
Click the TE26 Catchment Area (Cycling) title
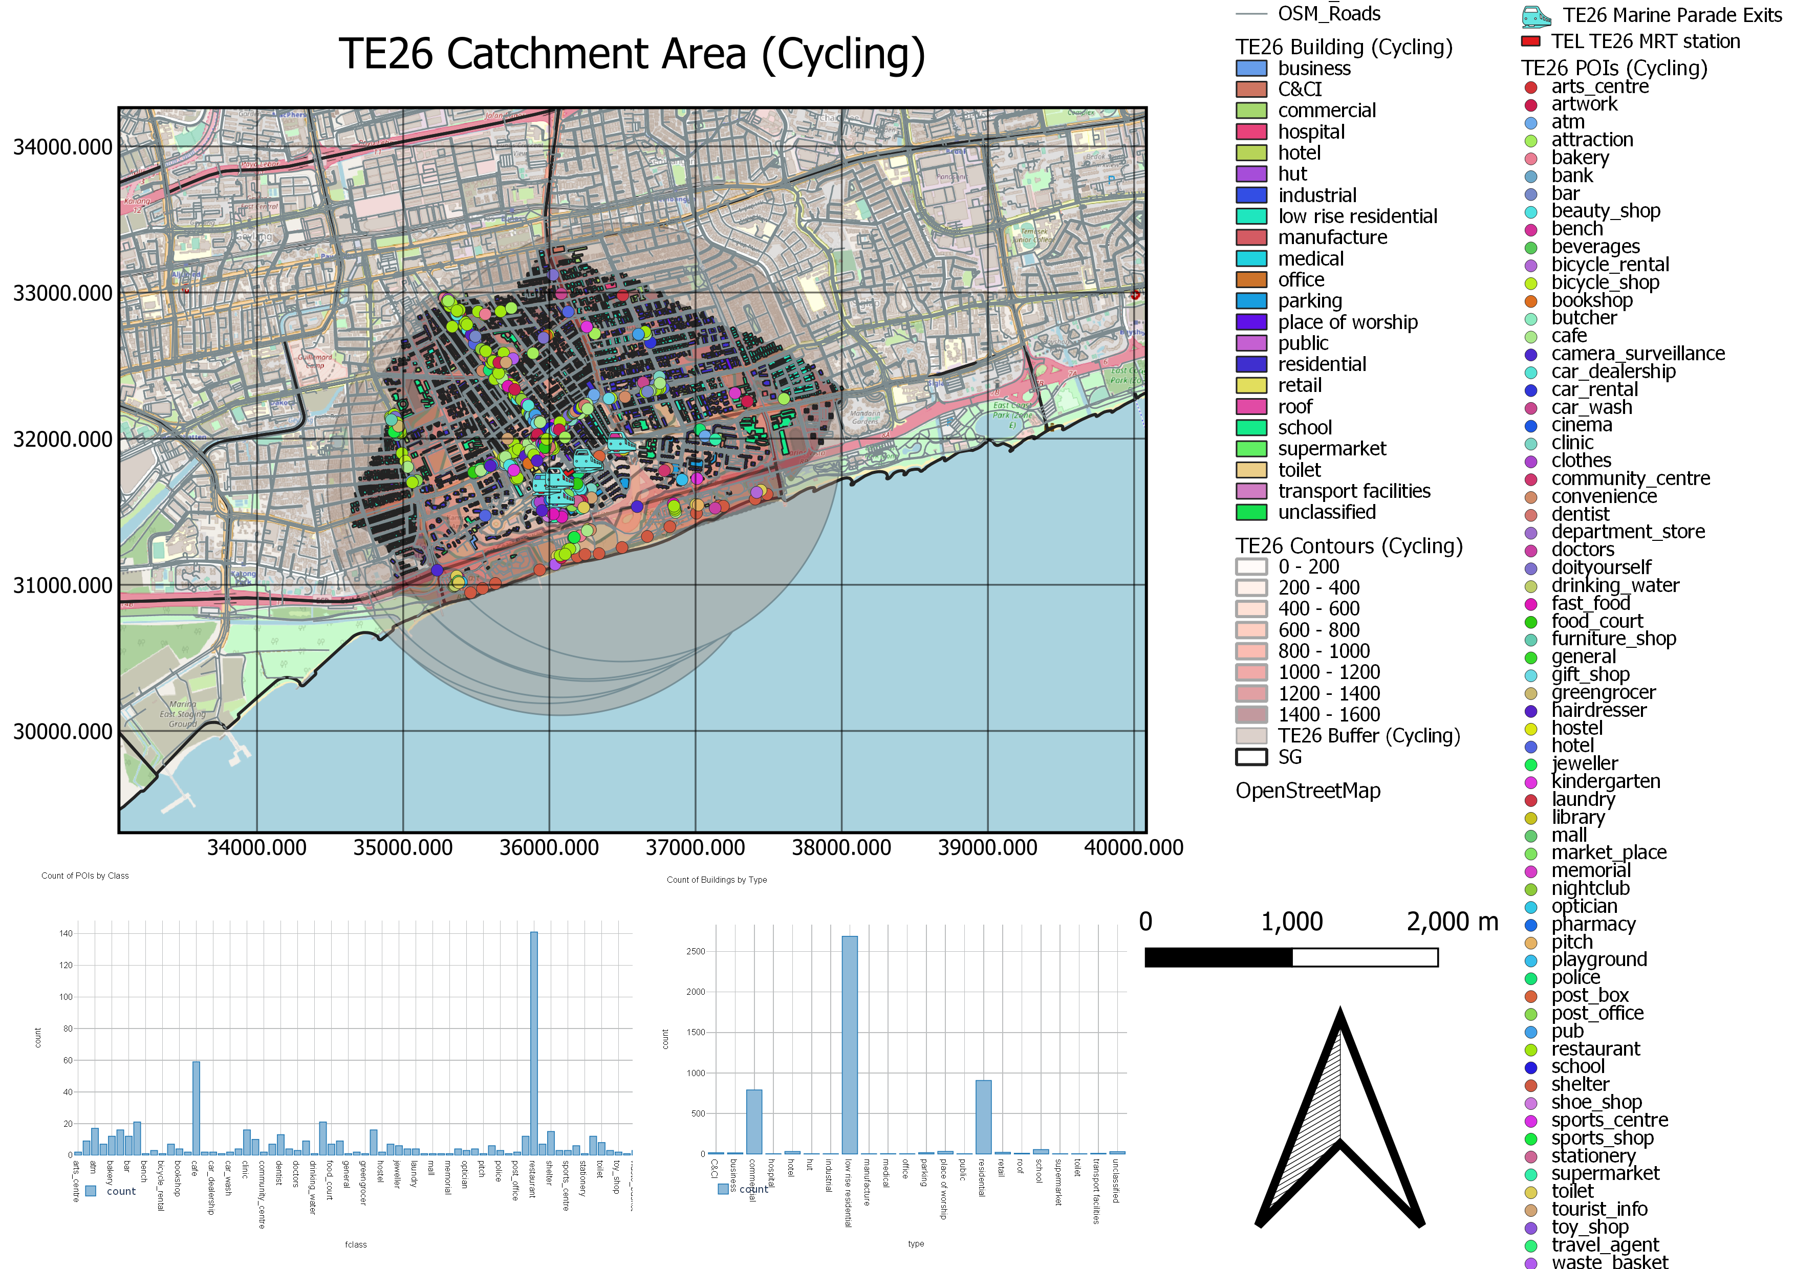click(x=632, y=55)
